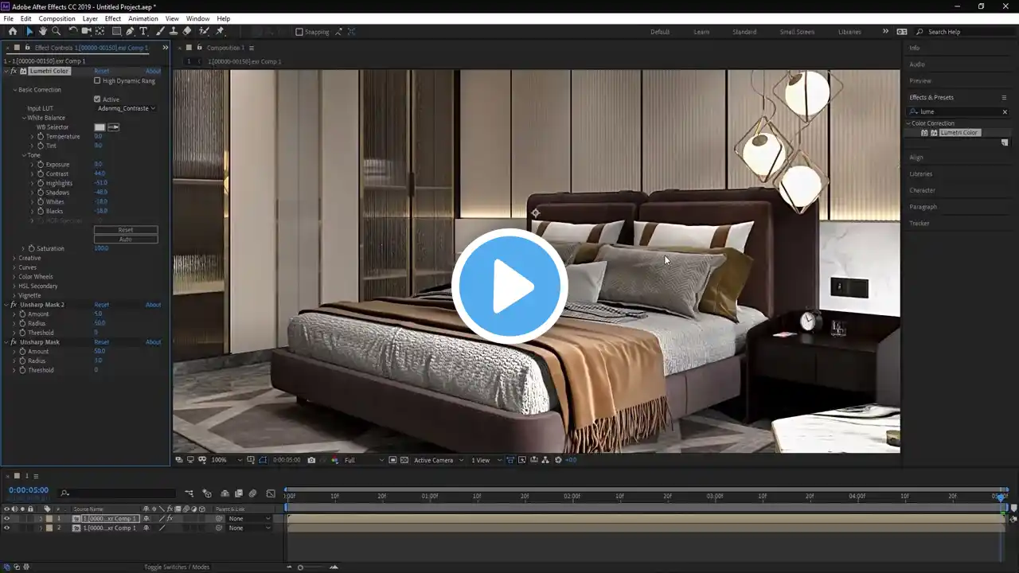Hide layer 2 with its eye icon

[x=6, y=528]
